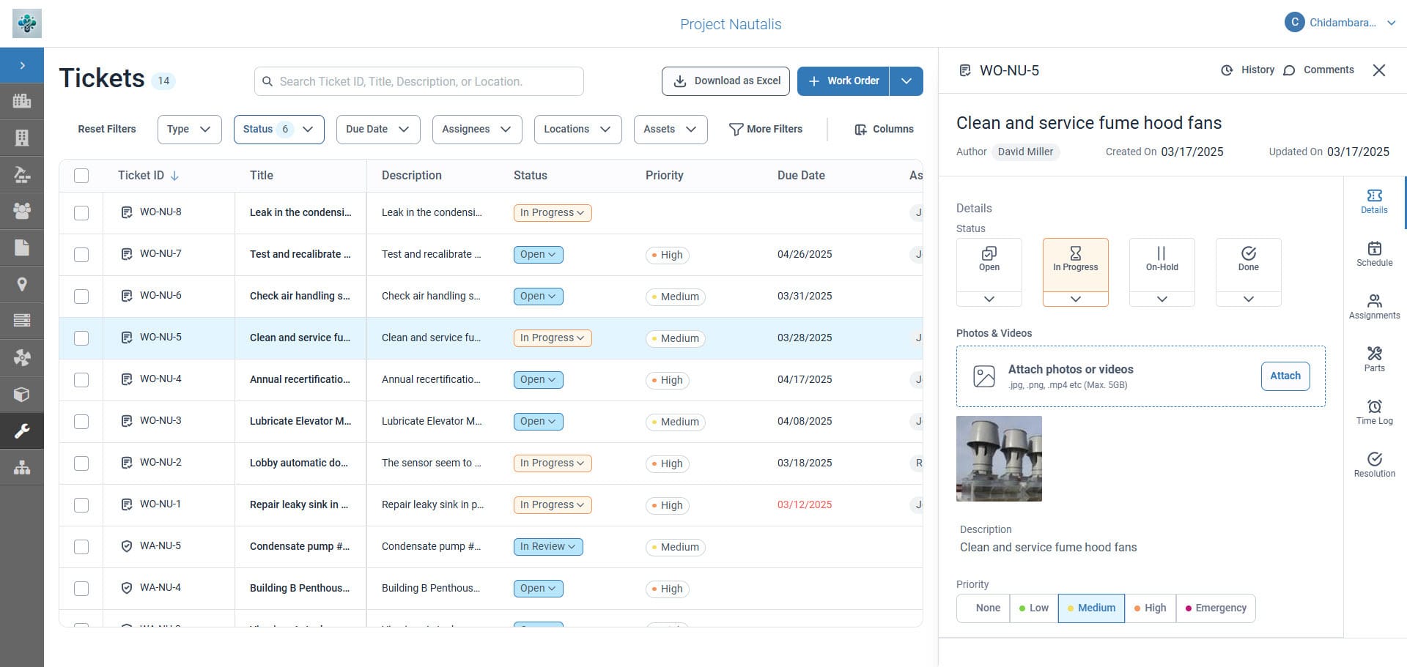Click Download as Excel button
Screen dimensions: 1407x667
pos(725,81)
